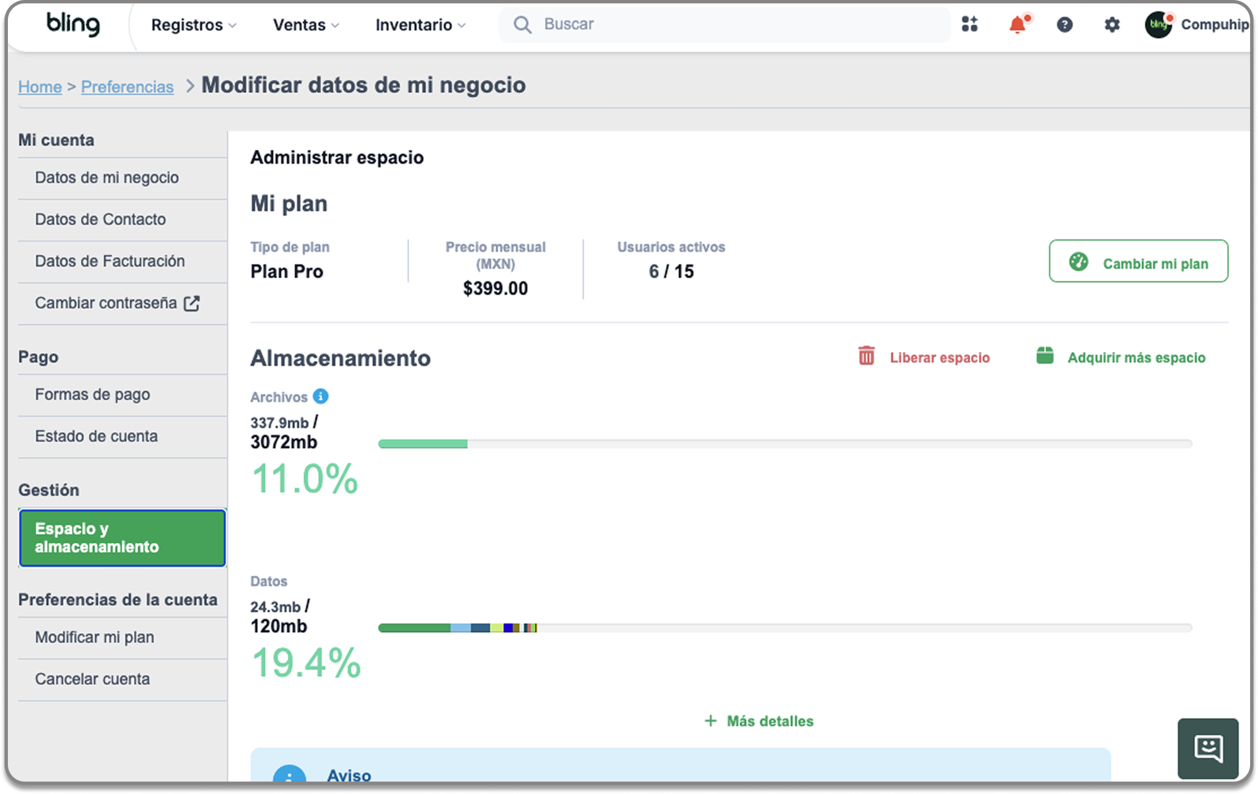Click the green box icon for Adquirir más espacio

[x=1045, y=356]
